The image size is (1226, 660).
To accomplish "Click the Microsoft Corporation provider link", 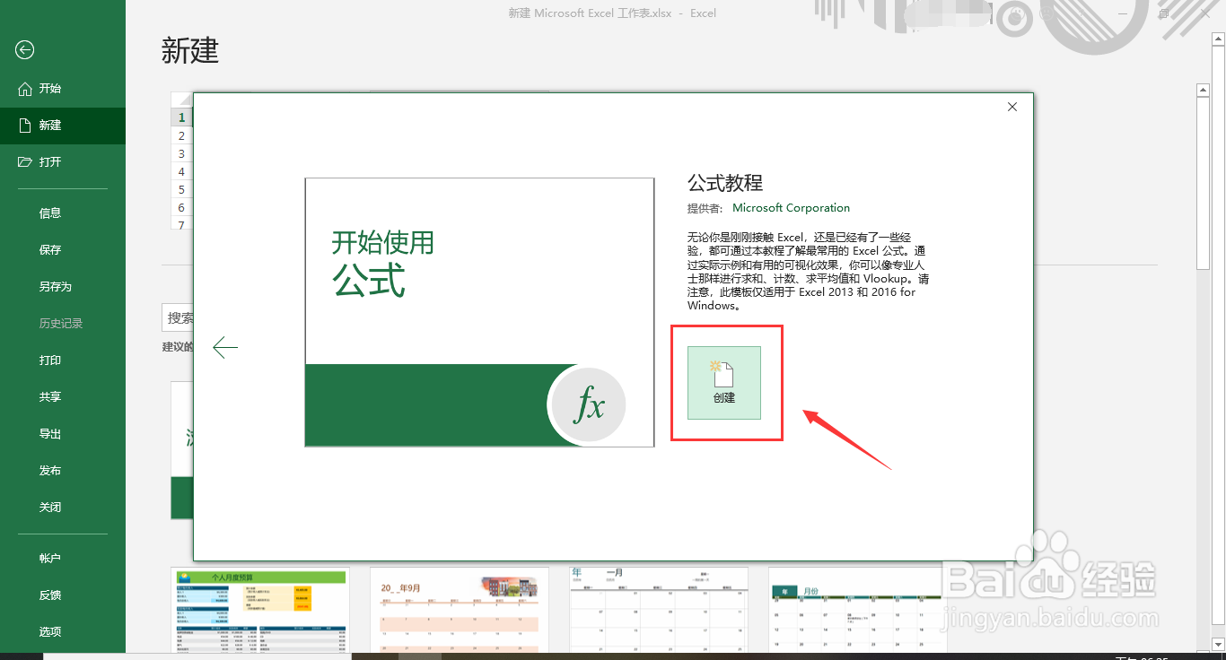I will pyautogui.click(x=791, y=208).
